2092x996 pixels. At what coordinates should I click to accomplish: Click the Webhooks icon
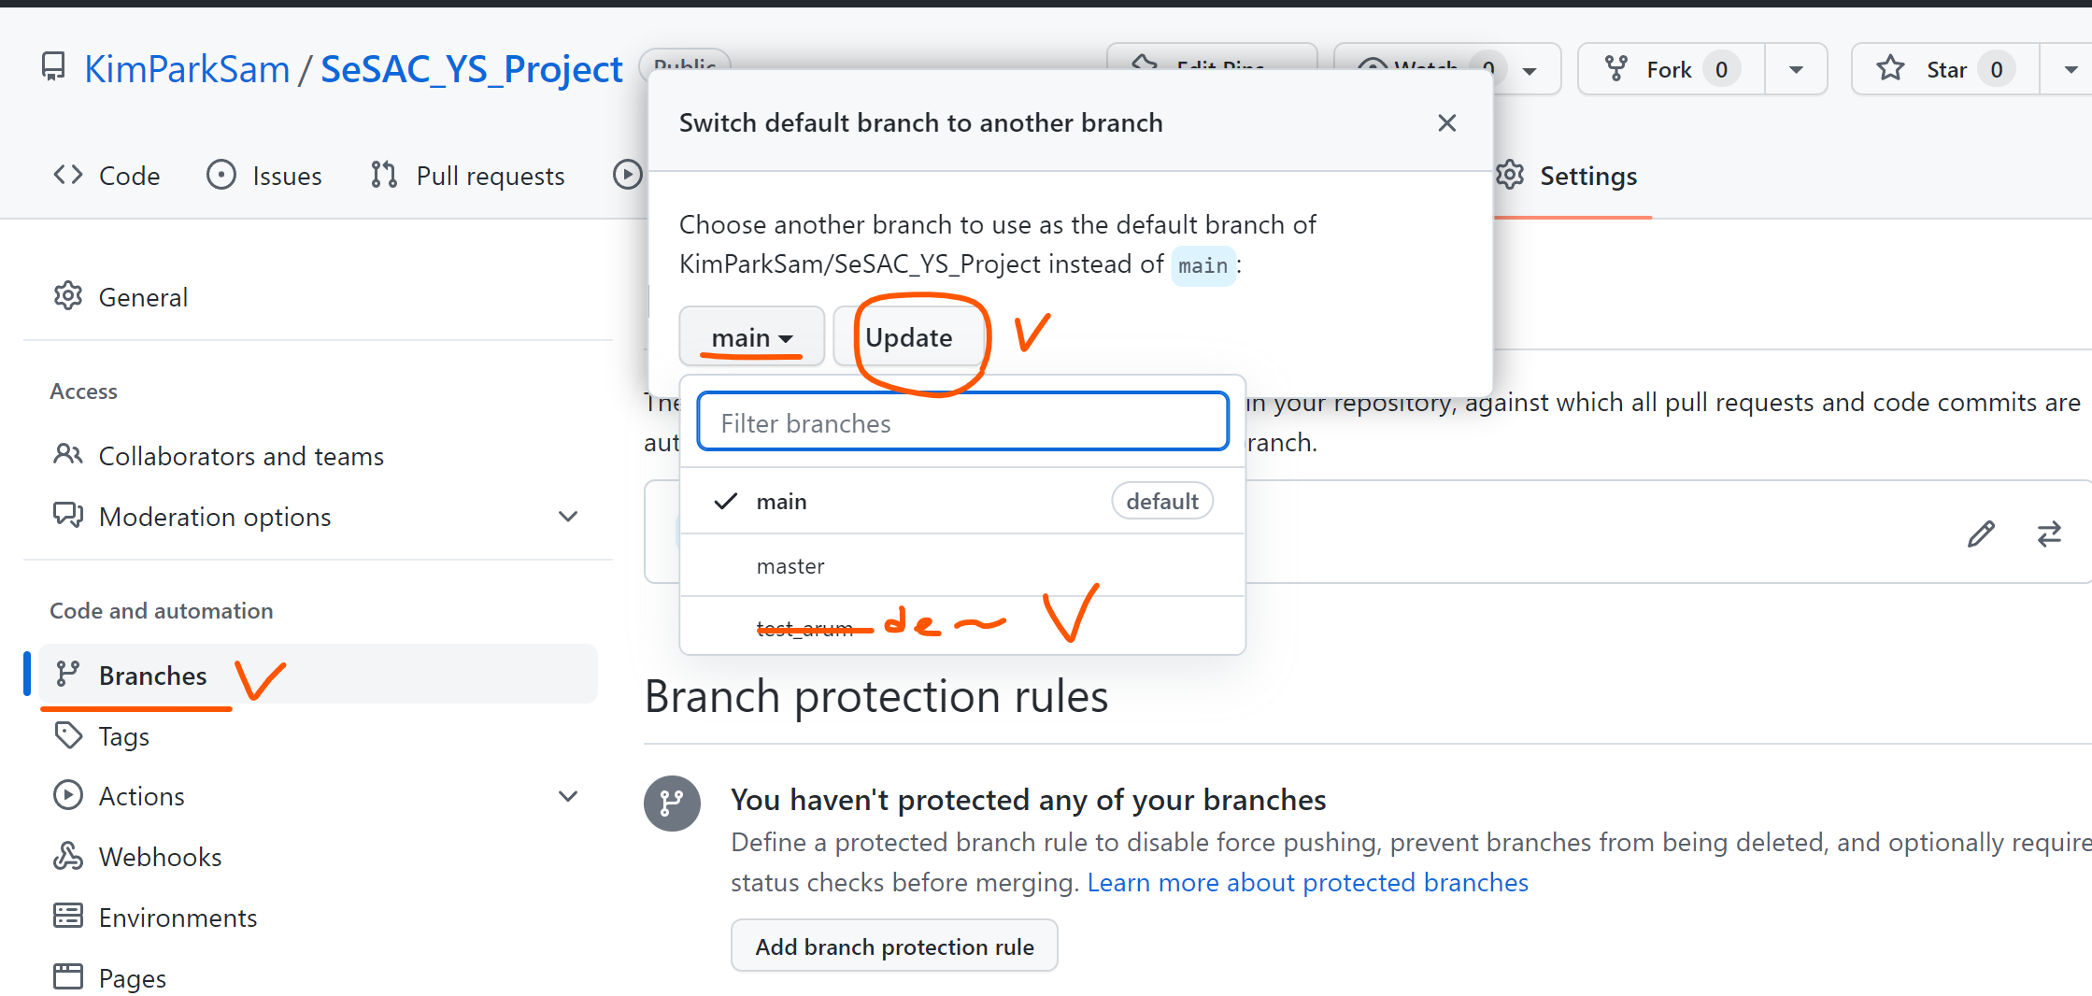(67, 856)
